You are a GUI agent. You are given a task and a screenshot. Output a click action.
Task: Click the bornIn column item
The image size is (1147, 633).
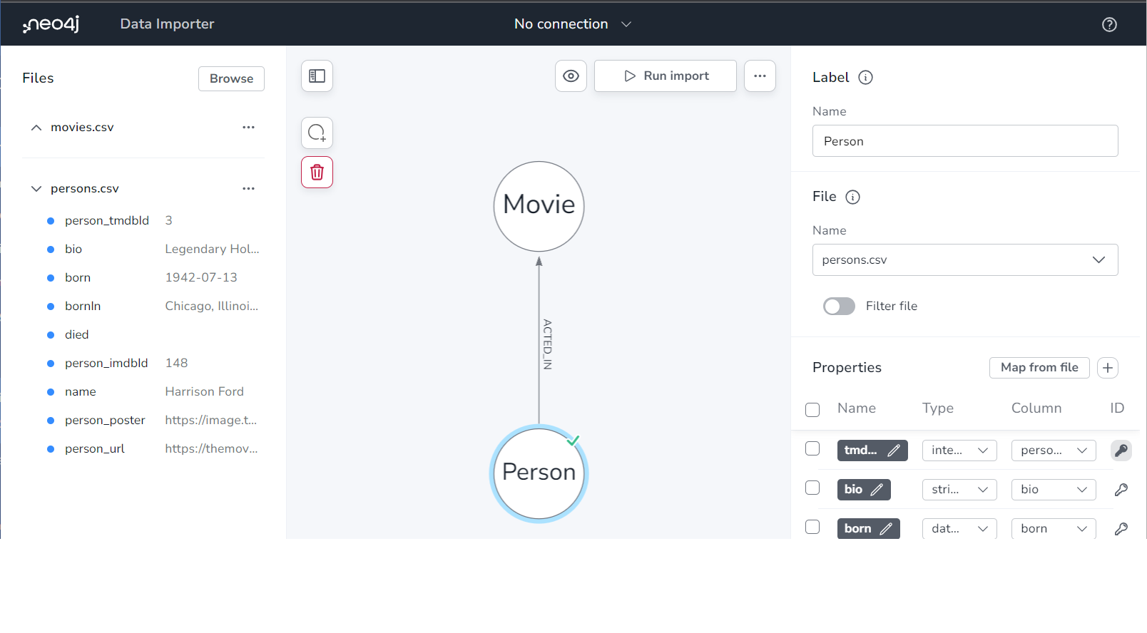(83, 306)
